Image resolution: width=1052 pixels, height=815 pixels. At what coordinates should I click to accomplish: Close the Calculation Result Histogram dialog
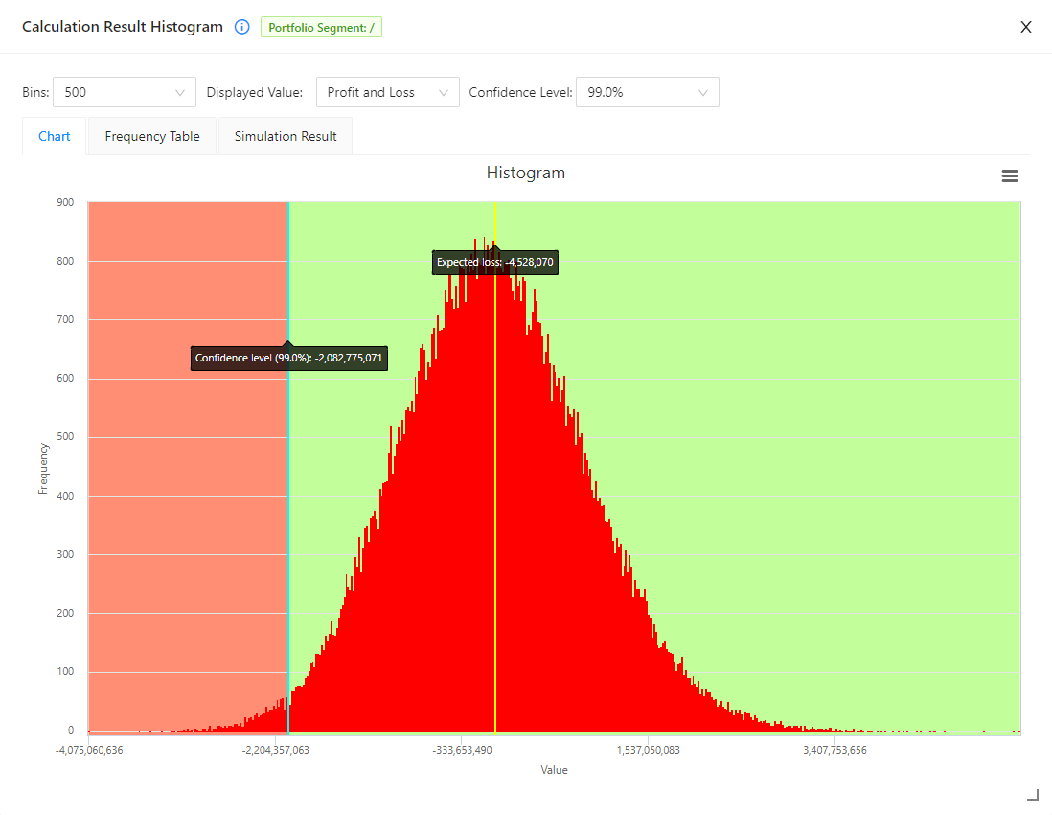click(x=1025, y=27)
